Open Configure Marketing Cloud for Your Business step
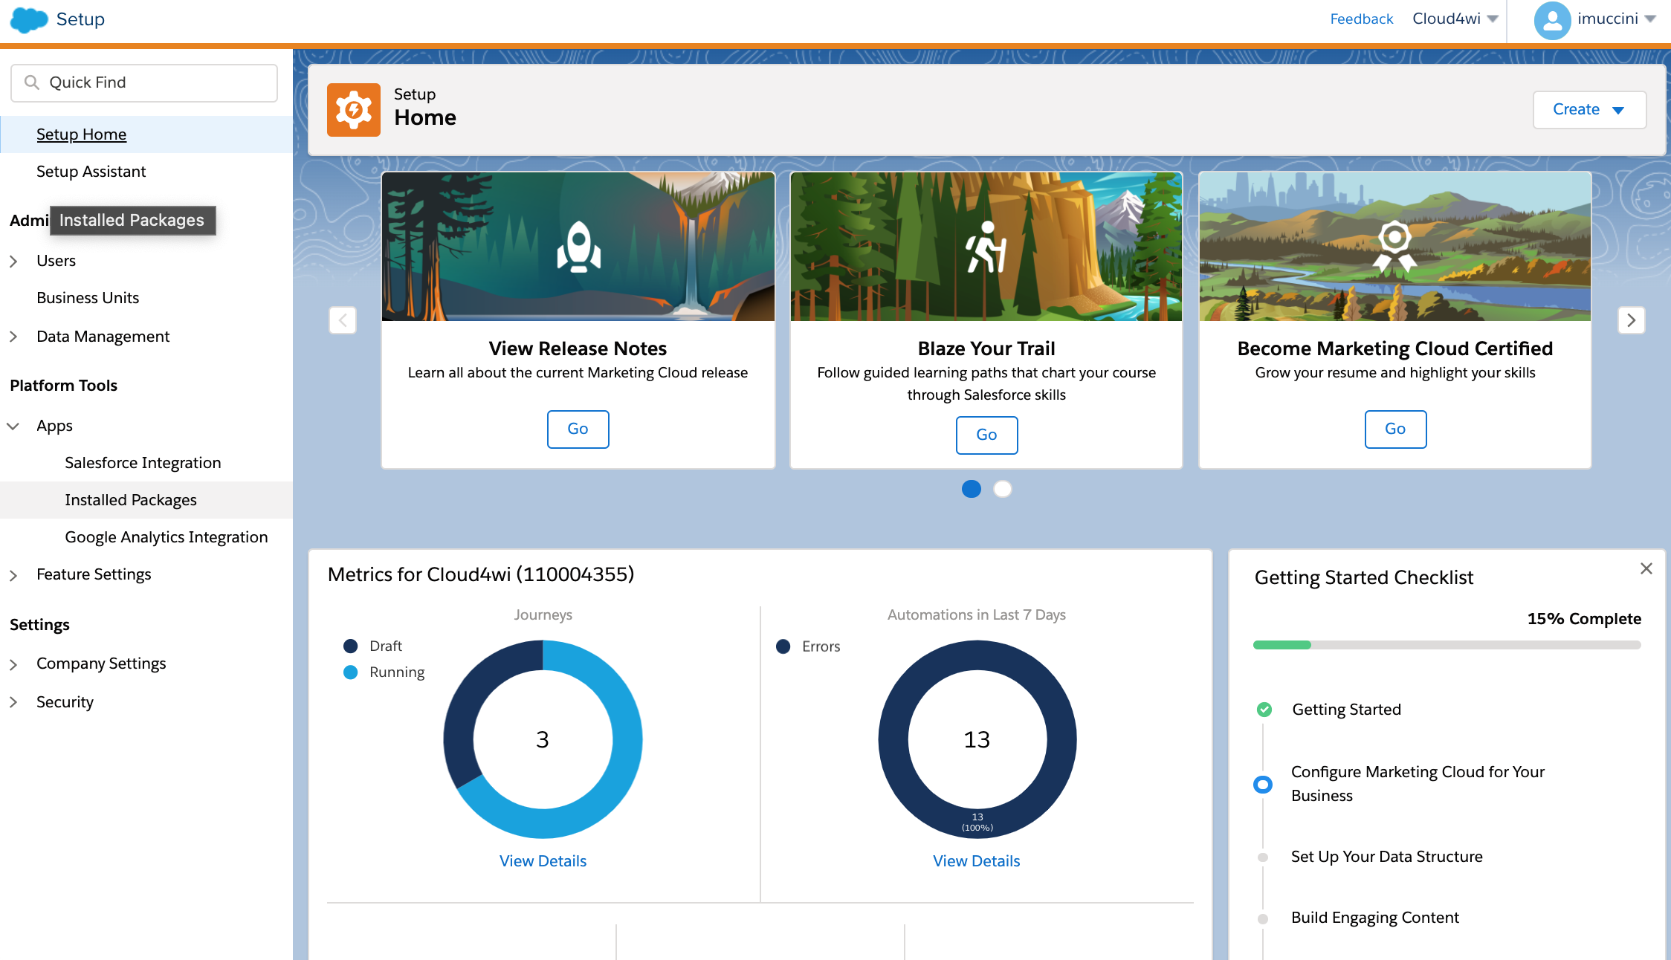Image resolution: width=1671 pixels, height=960 pixels. [x=1418, y=784]
